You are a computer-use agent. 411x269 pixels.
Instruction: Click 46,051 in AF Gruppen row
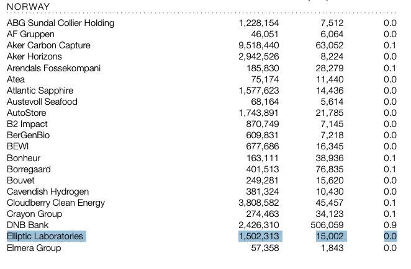point(265,34)
